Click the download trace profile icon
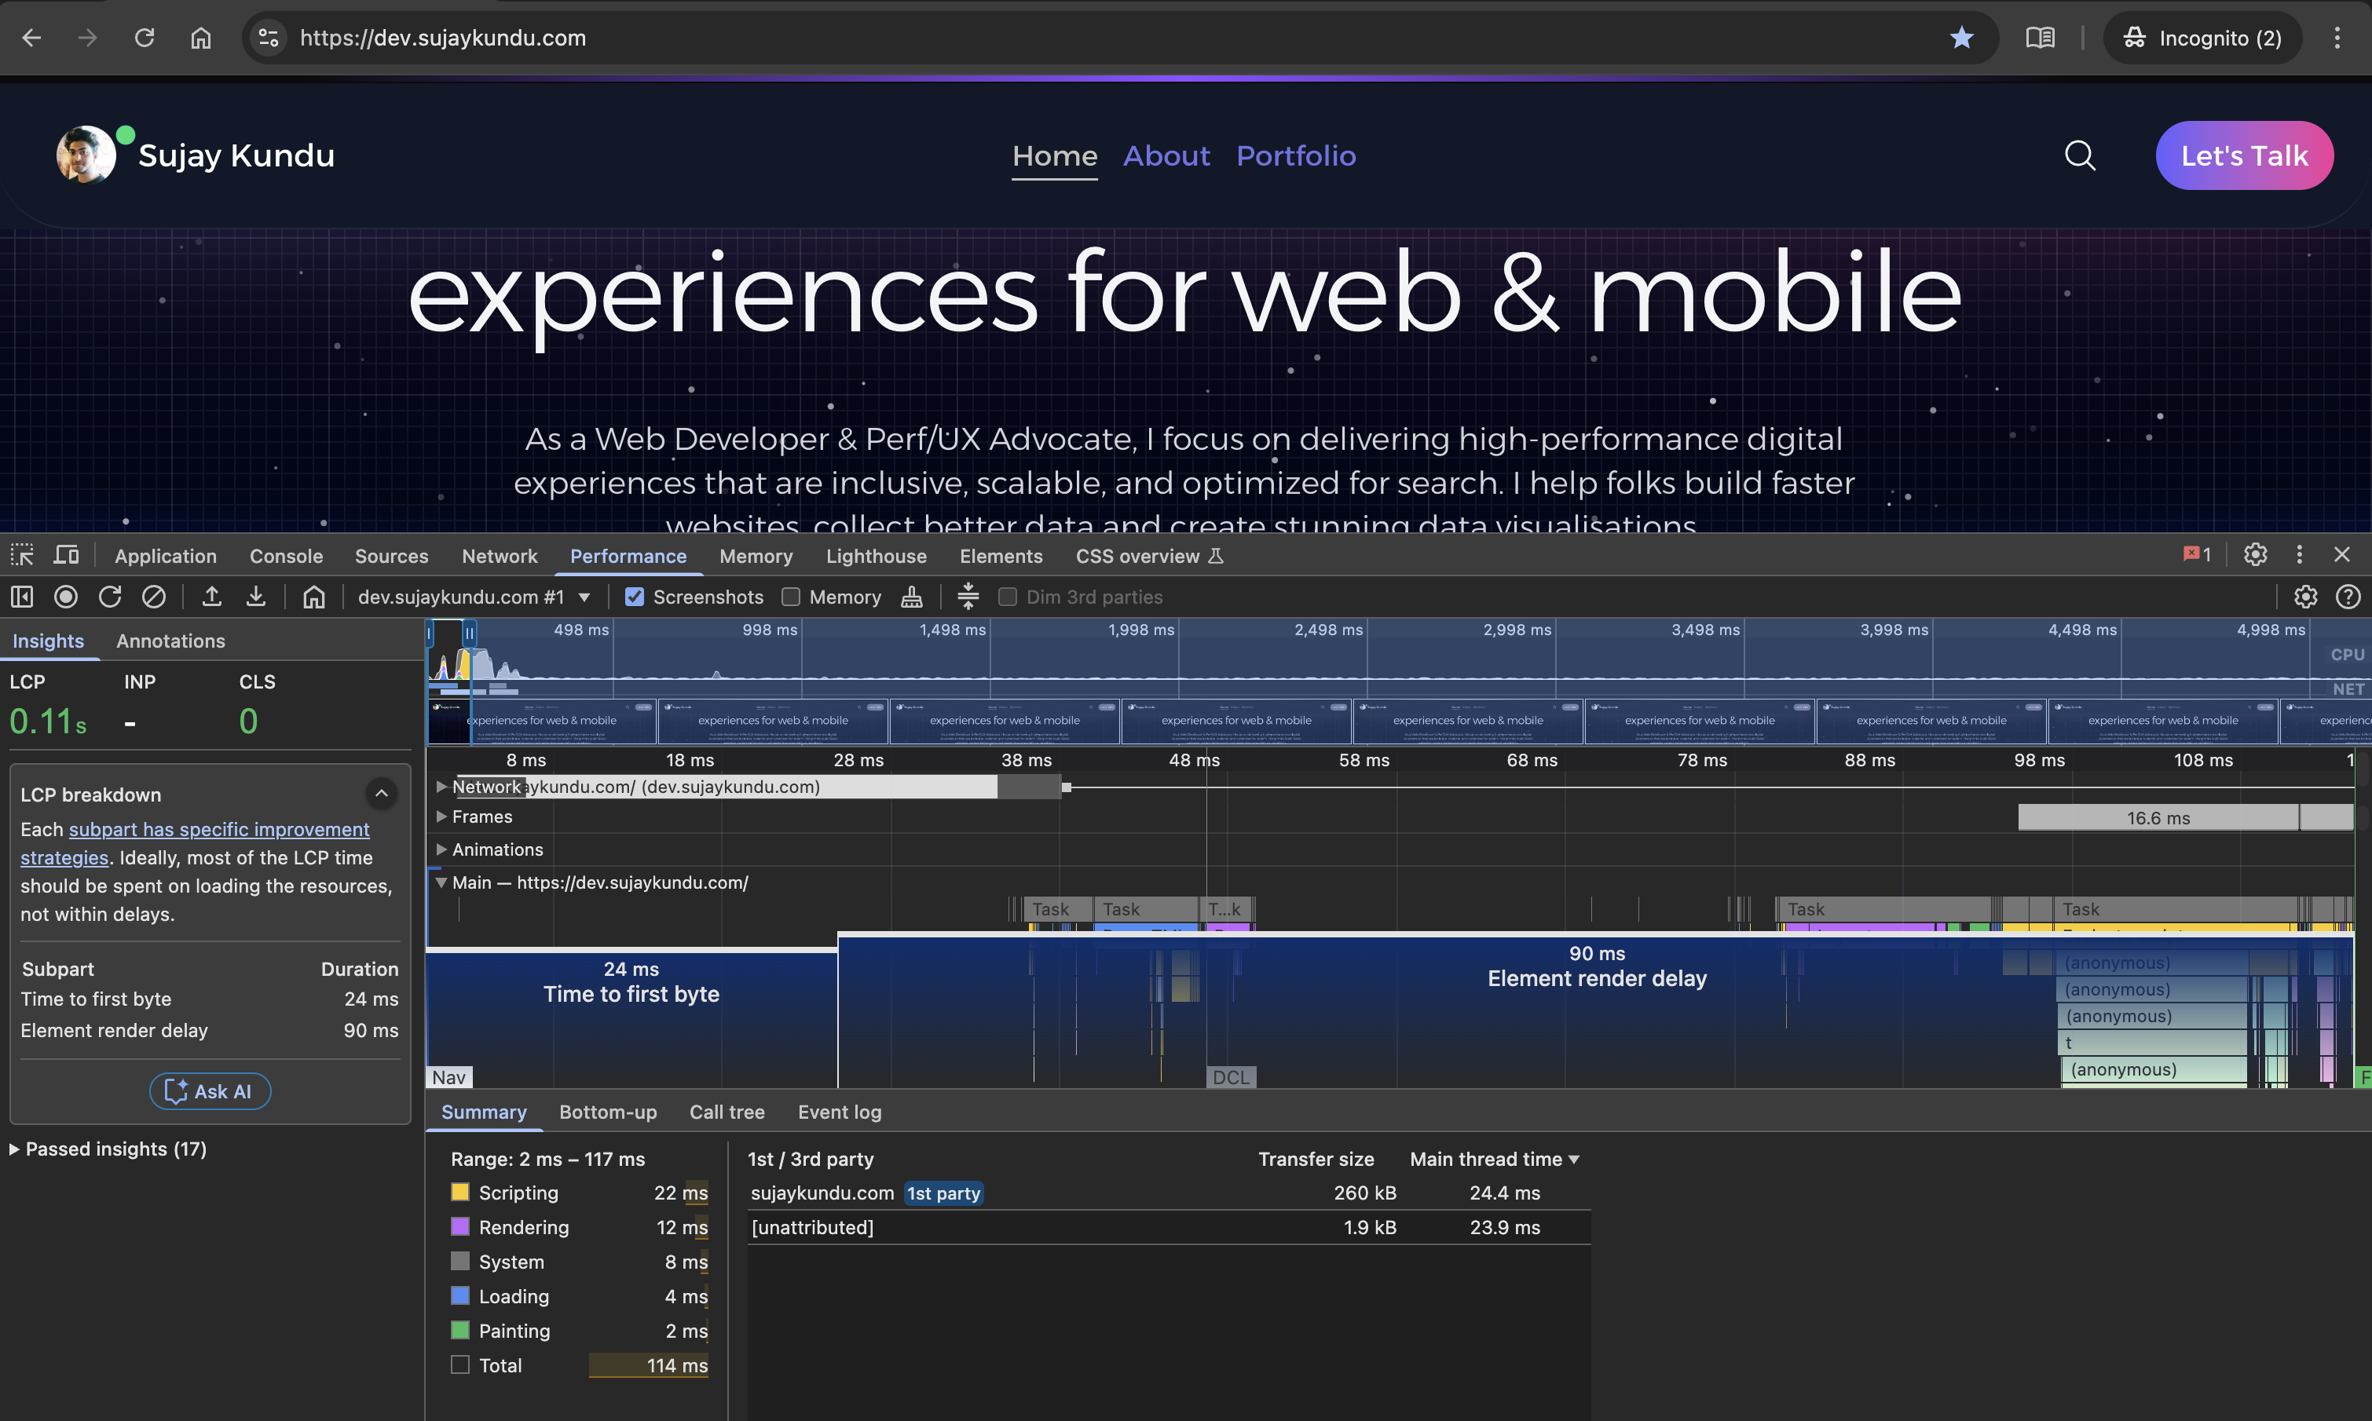 256,597
